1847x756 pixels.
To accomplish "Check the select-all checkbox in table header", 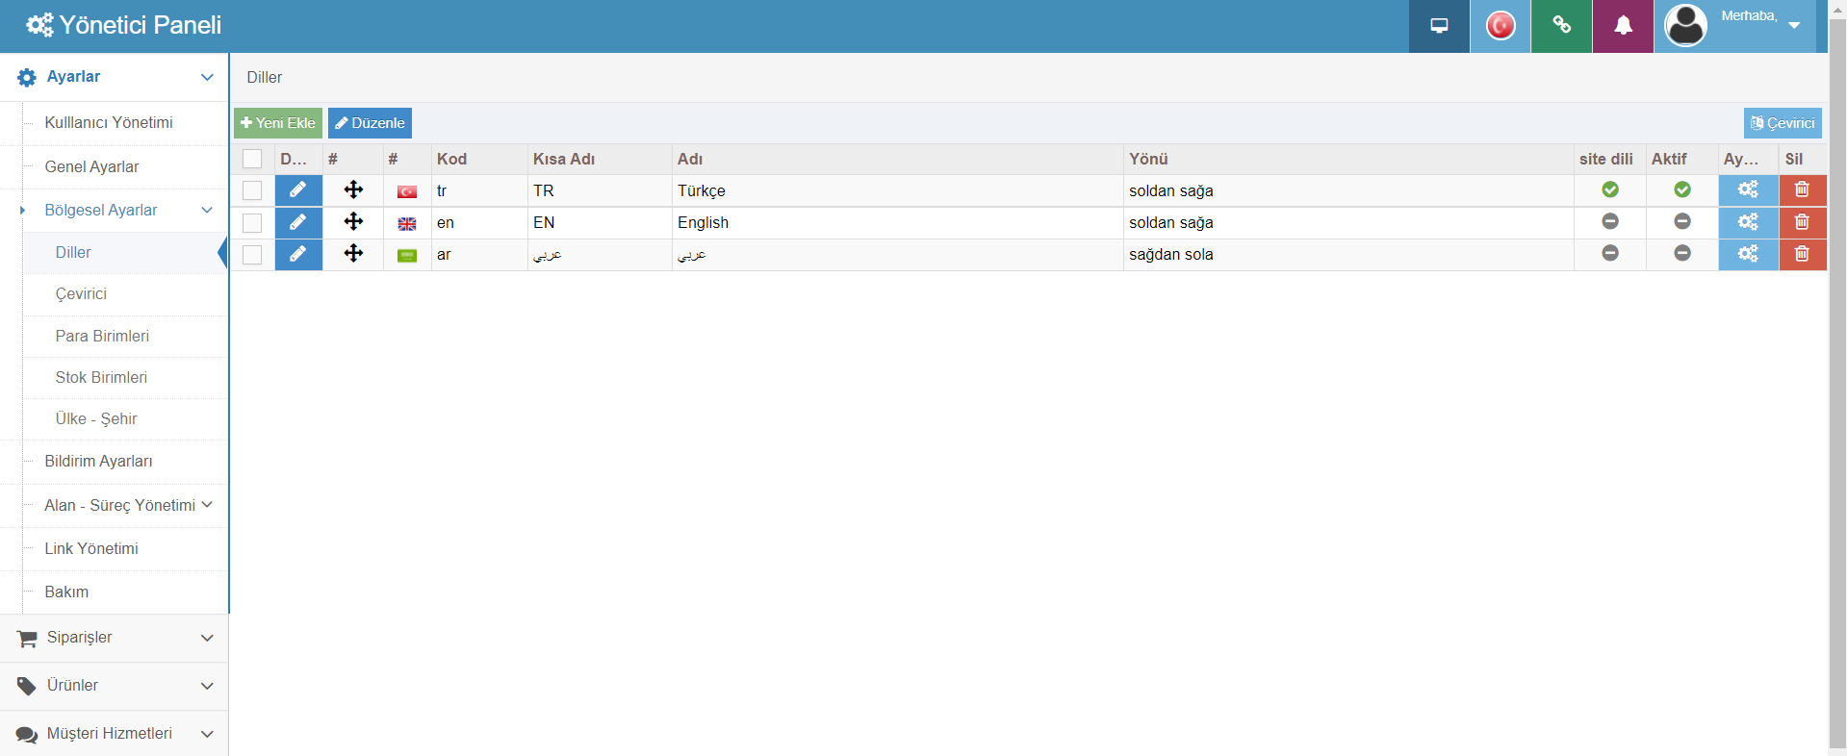I will 252,159.
